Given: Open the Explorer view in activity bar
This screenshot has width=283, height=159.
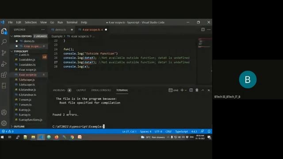Looking at the screenshot, I should point(4,31).
